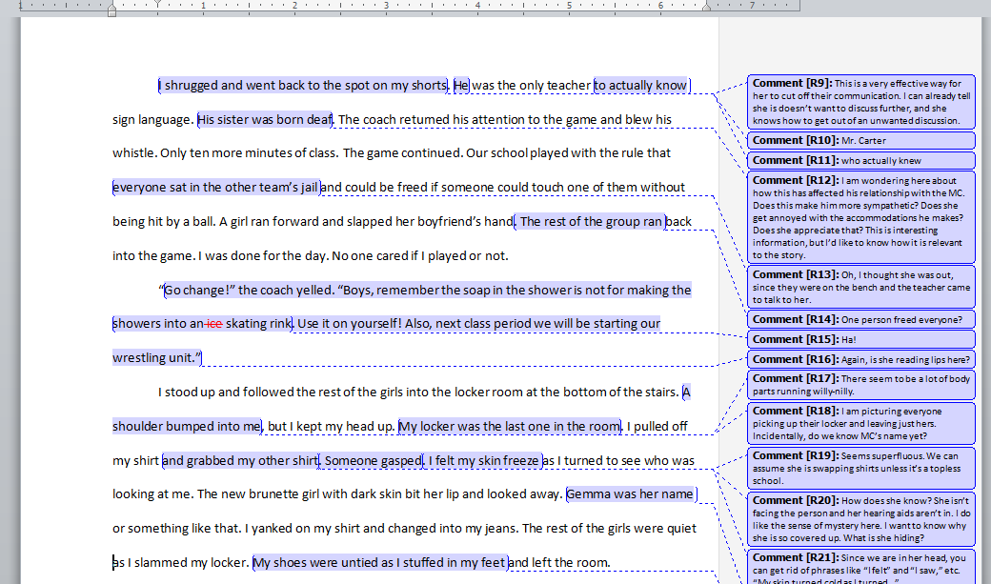This screenshot has width=991, height=584.
Task: Select Comment R15 'Ha!' balloon
Action: 860,339
